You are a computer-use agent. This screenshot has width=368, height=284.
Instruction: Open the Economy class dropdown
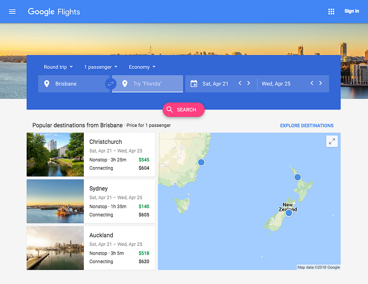click(x=142, y=67)
